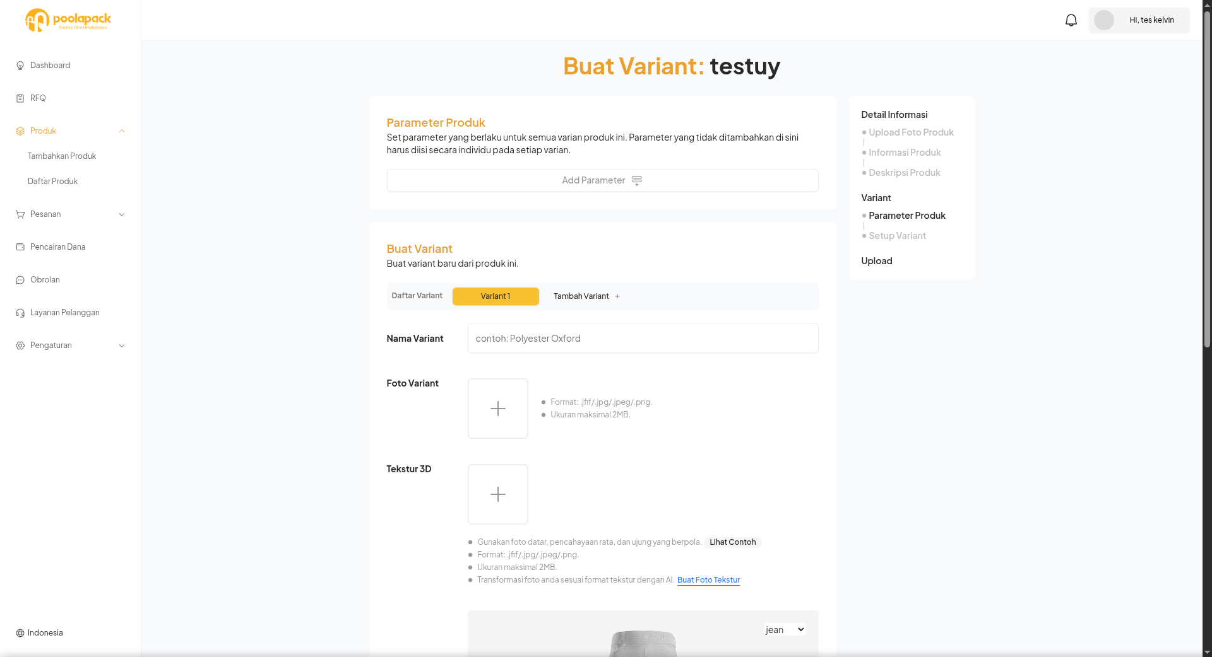Viewport: 1212px width, 657px height.
Task: Click the user avatar circle
Action: (1104, 20)
